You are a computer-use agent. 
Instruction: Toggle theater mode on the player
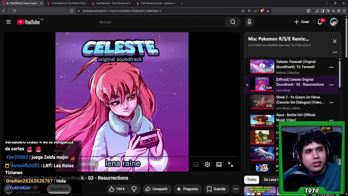[x=219, y=164]
